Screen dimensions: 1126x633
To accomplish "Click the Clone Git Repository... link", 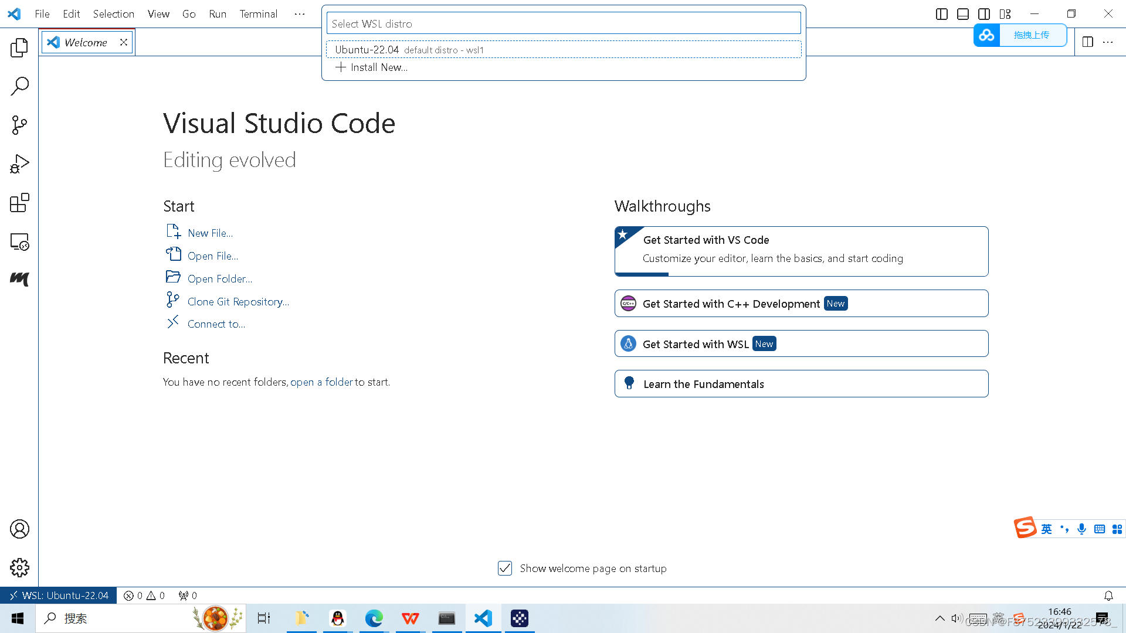I will coord(238,301).
